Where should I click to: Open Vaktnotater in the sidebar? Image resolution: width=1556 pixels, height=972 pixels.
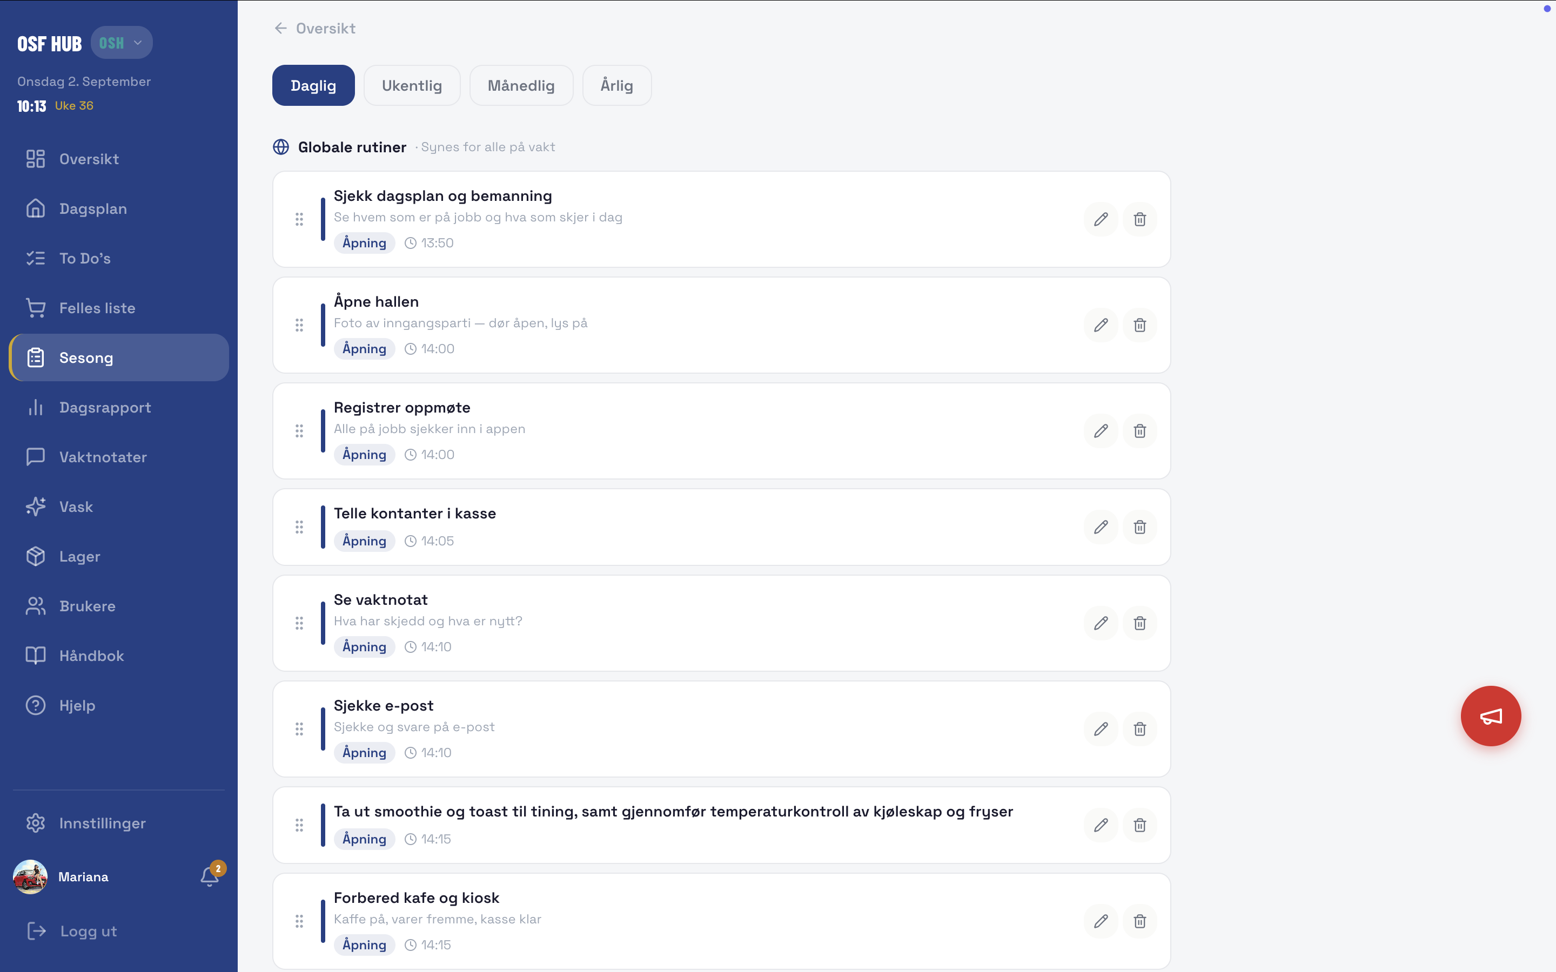pos(119,457)
